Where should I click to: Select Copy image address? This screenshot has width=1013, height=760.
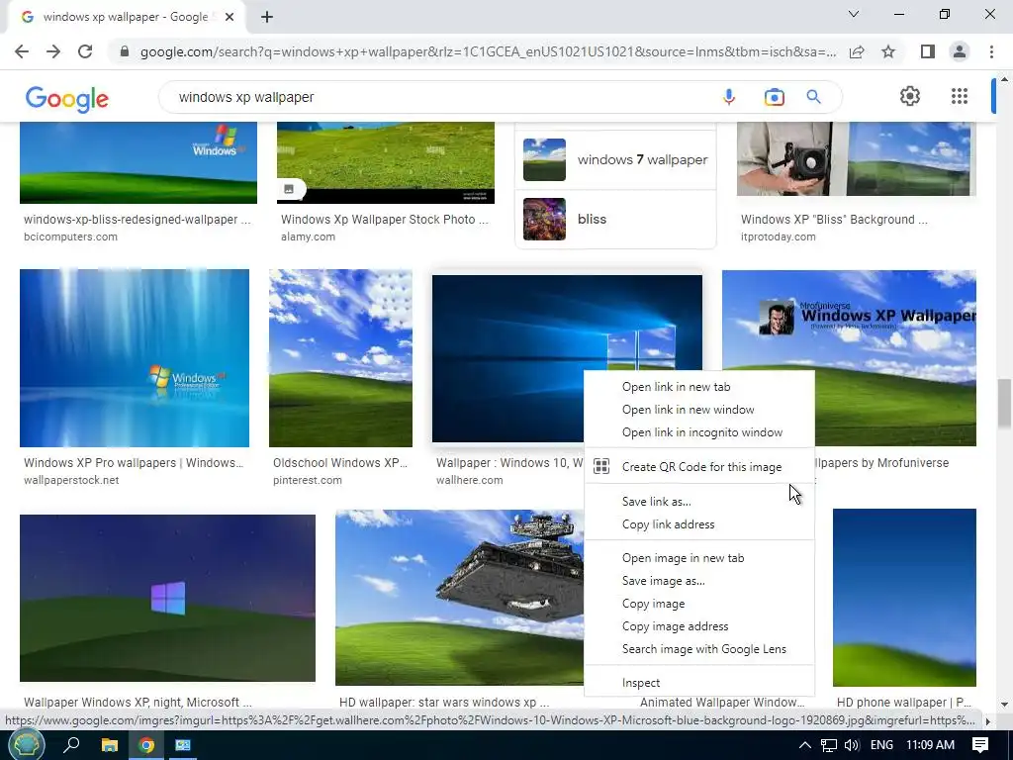(x=699, y=625)
